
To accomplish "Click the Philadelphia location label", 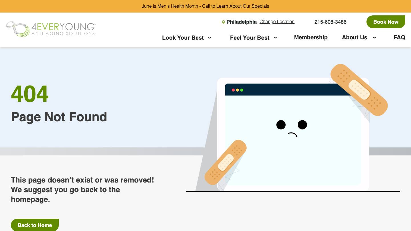I will 241,22.
